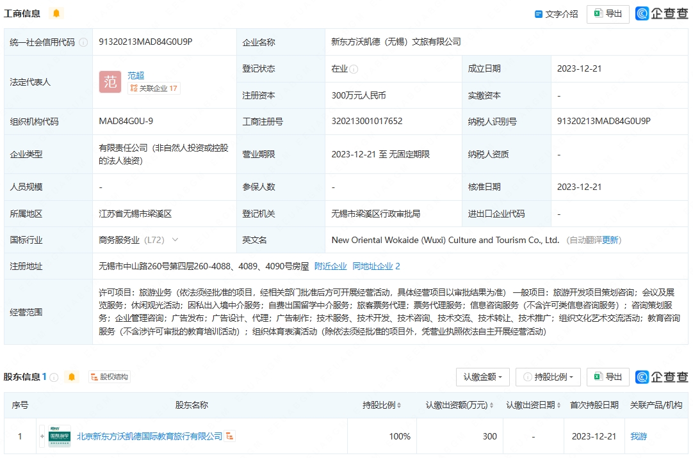Click the 企查查 logo above the 工商信息 table

(662, 13)
